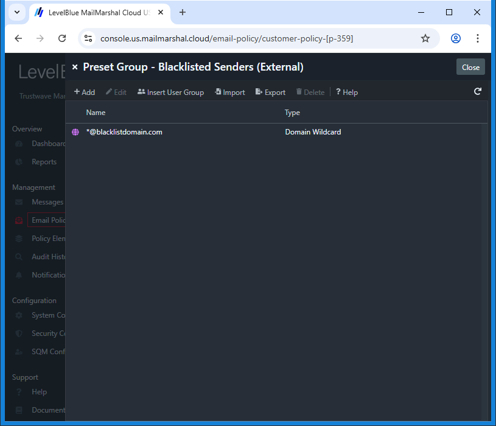Screen dimensions: 496x426
Task: Open Policy Elements in the sidebar
Action: tap(49, 239)
